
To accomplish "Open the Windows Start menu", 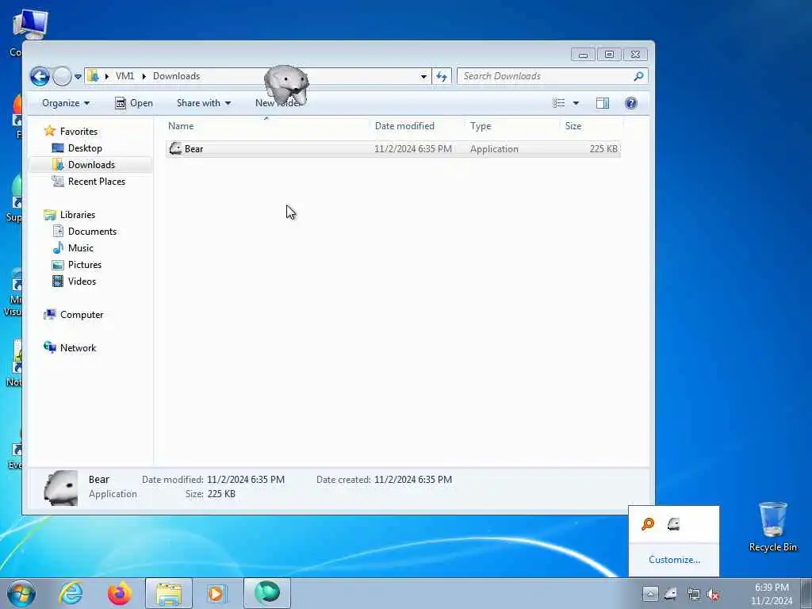I will [x=21, y=593].
